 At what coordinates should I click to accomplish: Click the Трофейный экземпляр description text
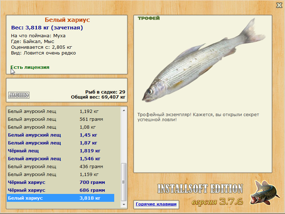coord(198,117)
